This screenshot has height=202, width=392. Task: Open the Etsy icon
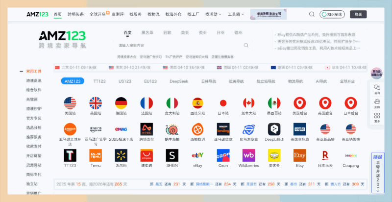coord(299,155)
